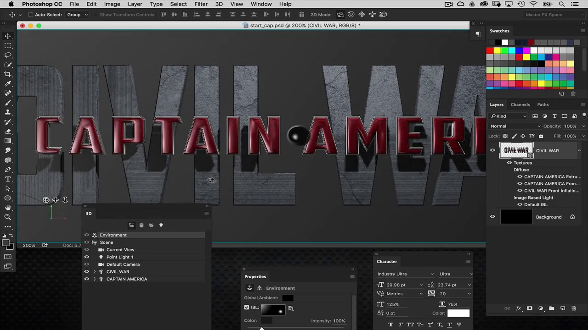Select the Eraser tool
This screenshot has width=588, height=330.
pyautogui.click(x=8, y=132)
